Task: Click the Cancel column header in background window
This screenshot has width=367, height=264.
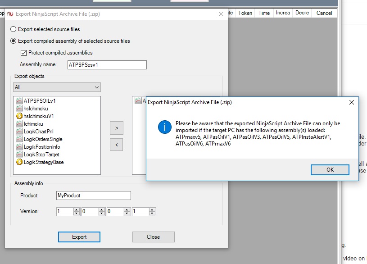Action: (324, 13)
